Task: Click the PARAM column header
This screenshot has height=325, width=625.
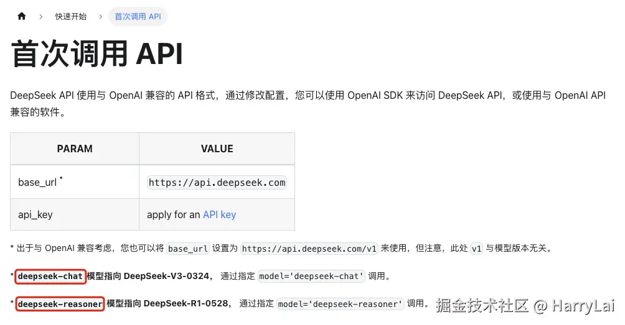Action: click(75, 149)
